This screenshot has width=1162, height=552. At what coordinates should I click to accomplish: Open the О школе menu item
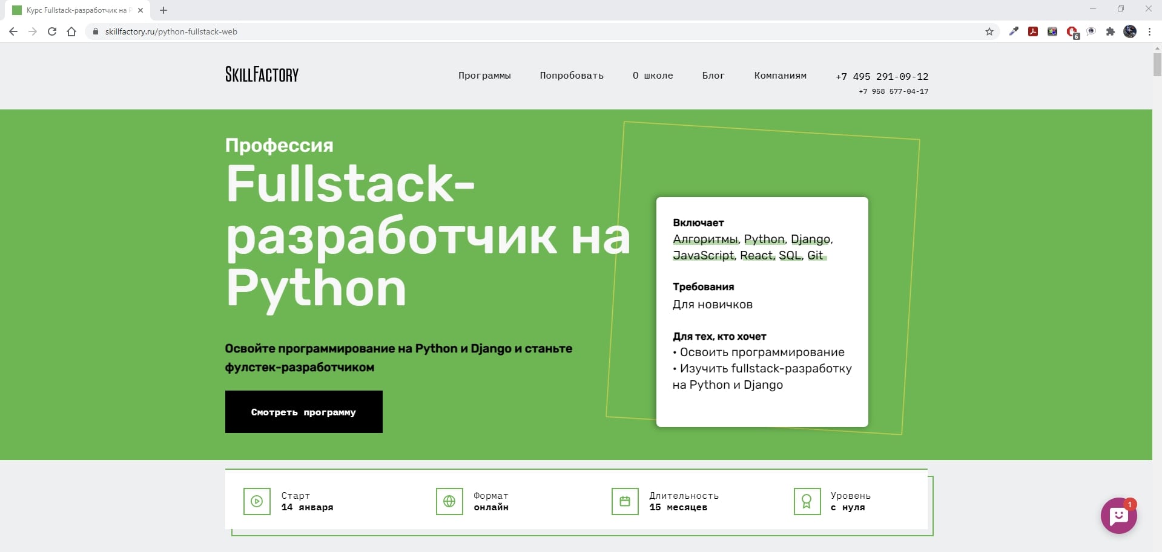(653, 76)
